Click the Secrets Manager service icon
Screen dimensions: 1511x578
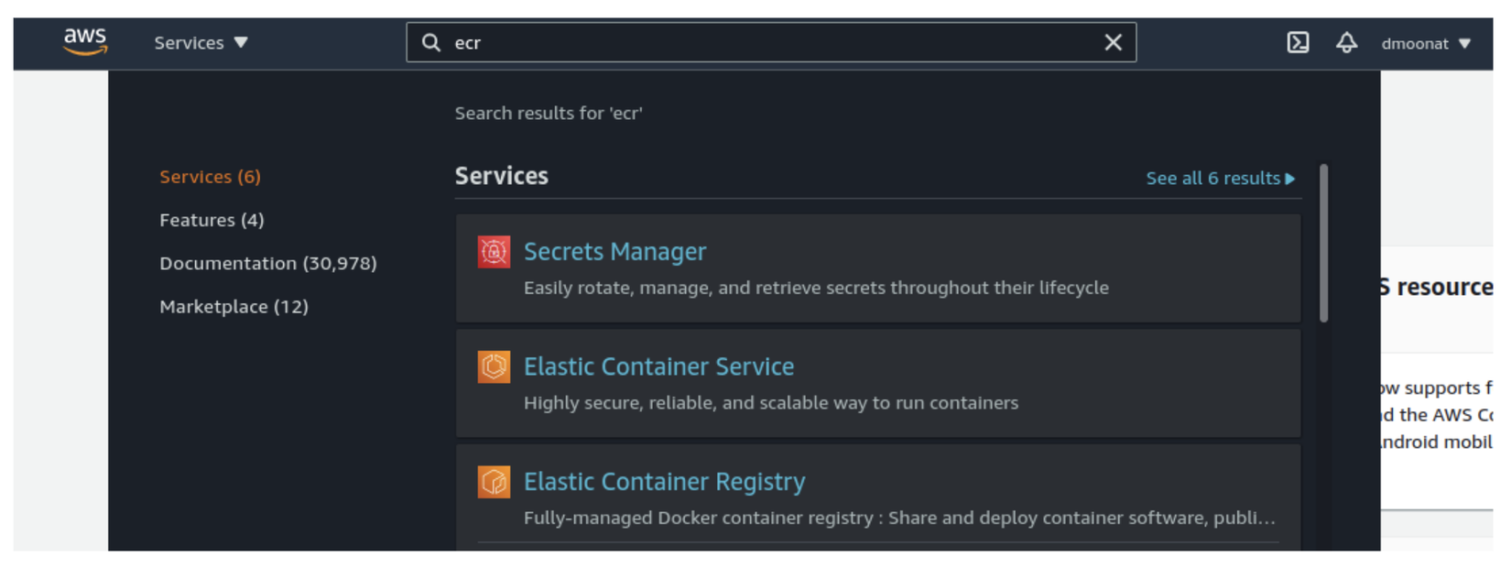[x=494, y=252]
